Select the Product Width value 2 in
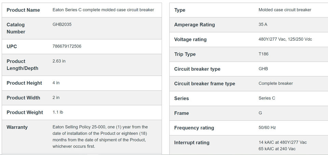The height and width of the screenshot is (155, 328). coord(56,98)
